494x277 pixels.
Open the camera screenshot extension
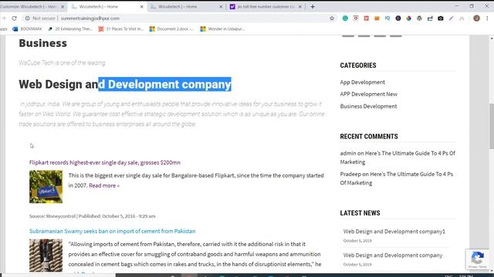click(441, 18)
